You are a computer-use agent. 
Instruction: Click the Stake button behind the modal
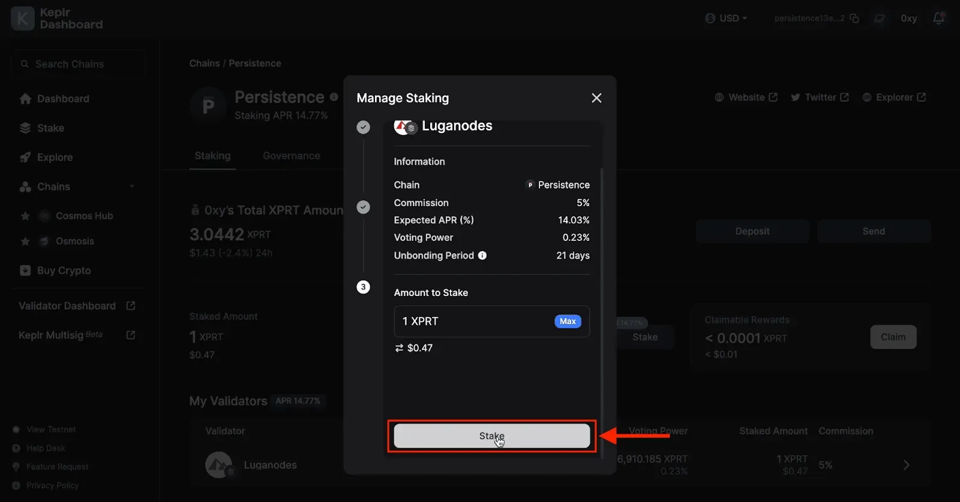tap(646, 337)
